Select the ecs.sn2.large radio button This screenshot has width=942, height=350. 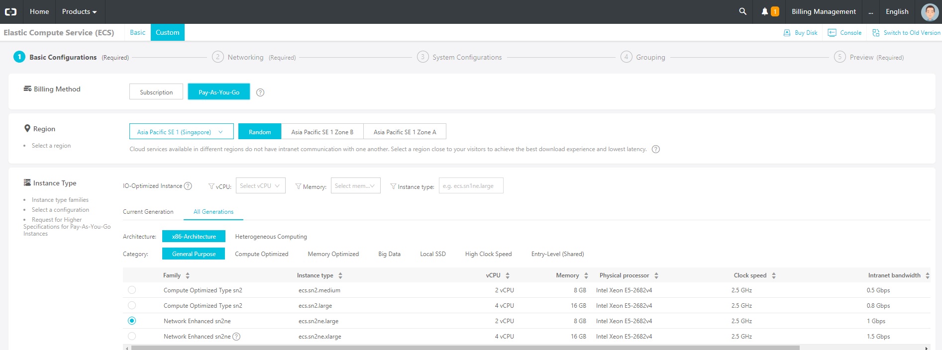[132, 305]
